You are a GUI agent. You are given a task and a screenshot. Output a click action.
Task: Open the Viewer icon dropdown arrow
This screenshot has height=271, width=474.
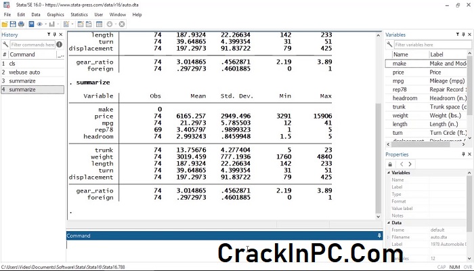tap(45, 24)
